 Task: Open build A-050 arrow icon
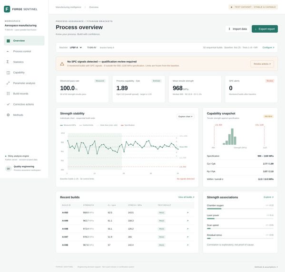click(187, 213)
